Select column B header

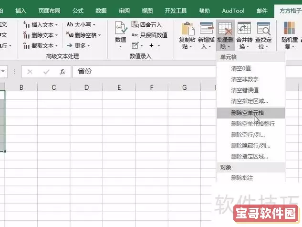click(x=21, y=87)
